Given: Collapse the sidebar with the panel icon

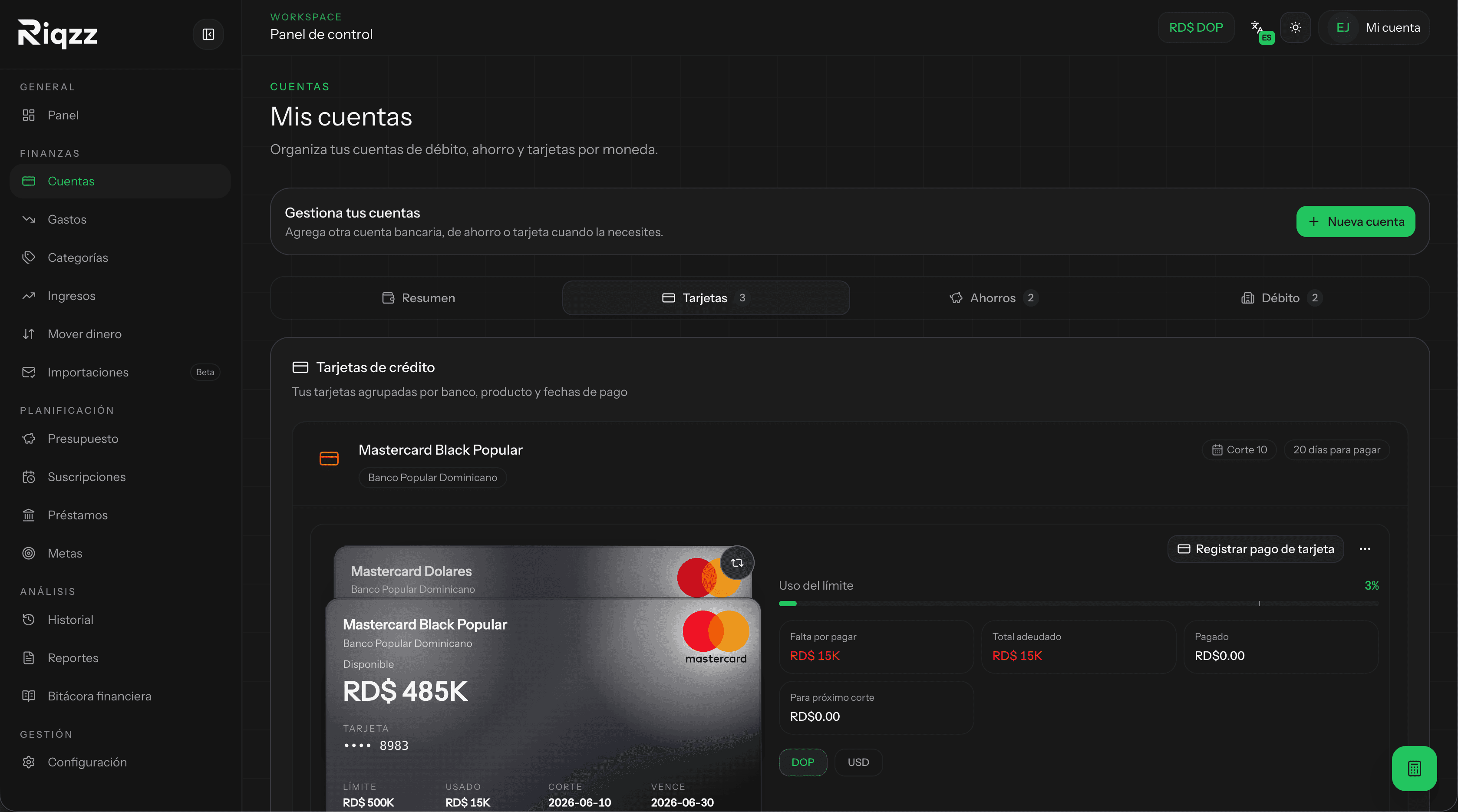Looking at the screenshot, I should 208,34.
